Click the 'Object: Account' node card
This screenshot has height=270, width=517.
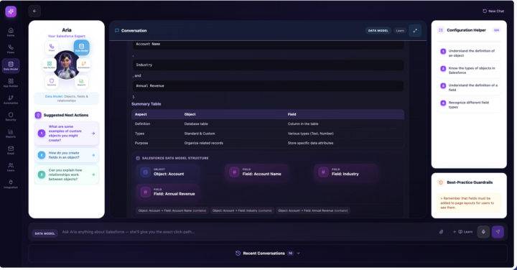point(168,172)
